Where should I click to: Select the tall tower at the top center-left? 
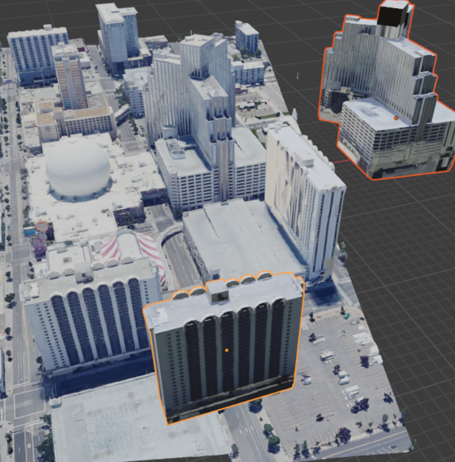(x=118, y=37)
